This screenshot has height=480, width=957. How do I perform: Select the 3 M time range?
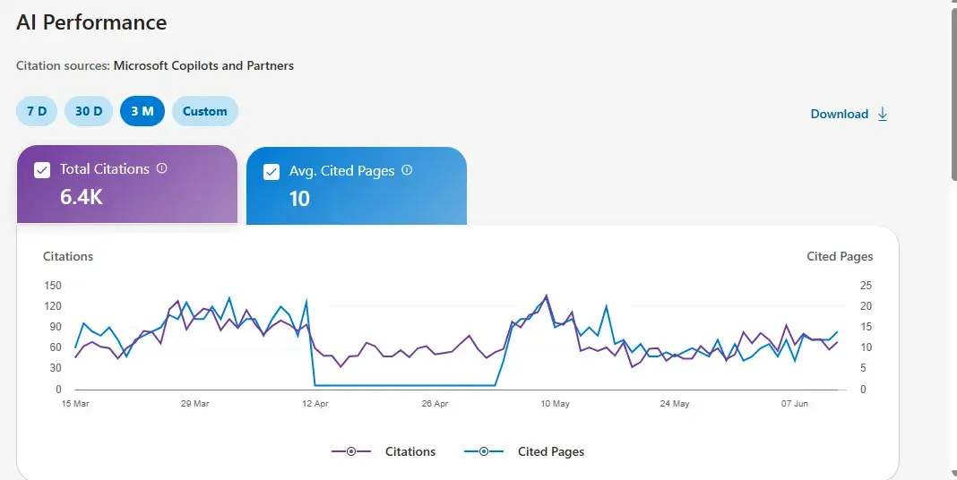click(142, 112)
